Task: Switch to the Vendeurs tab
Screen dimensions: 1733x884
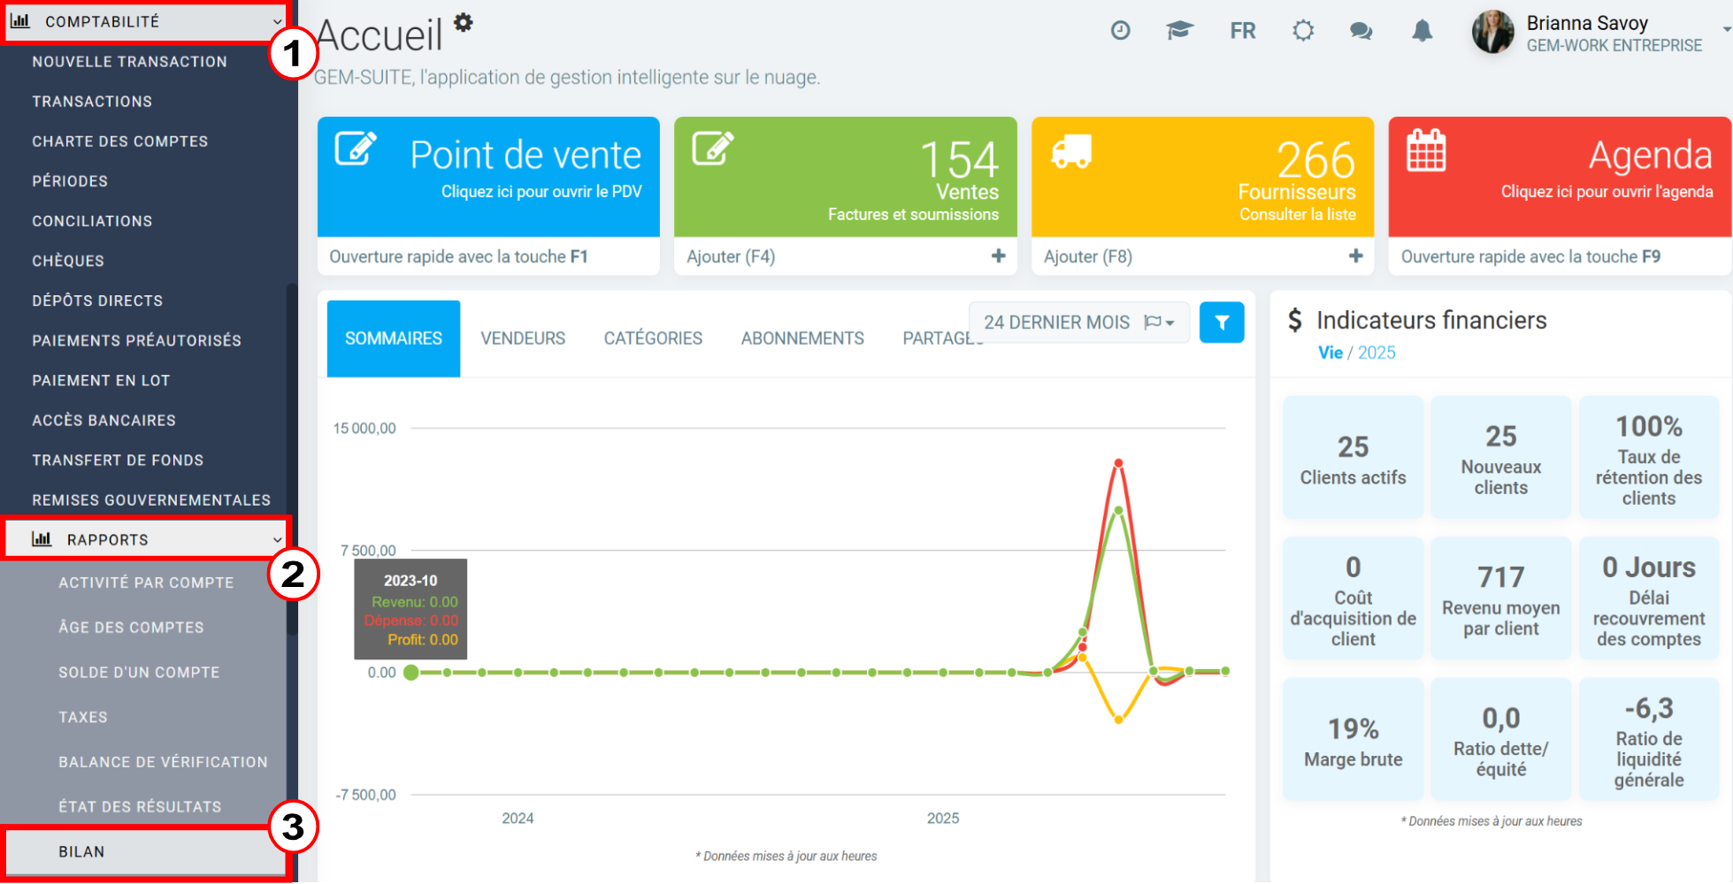Action: (x=523, y=339)
